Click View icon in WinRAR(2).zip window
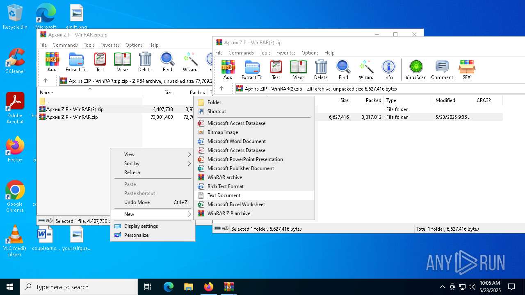Screen dimensions: 525x295 [x=298, y=70]
